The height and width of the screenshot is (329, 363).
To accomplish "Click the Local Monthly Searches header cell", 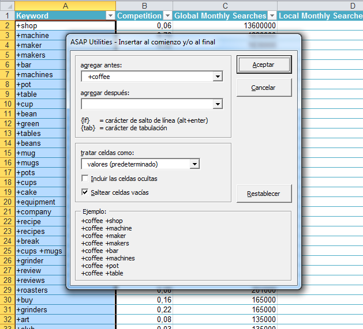I will tap(320, 16).
